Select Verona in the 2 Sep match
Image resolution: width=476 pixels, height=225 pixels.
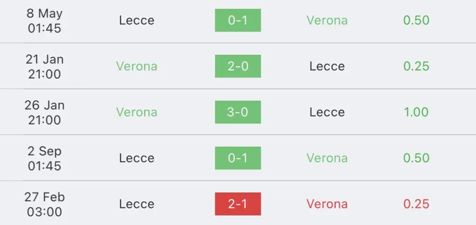pyautogui.click(x=327, y=158)
